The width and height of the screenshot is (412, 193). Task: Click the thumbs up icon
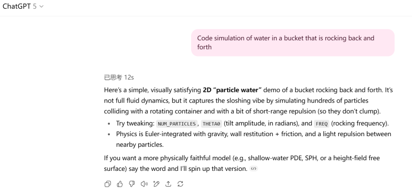pyautogui.click(x=120, y=184)
